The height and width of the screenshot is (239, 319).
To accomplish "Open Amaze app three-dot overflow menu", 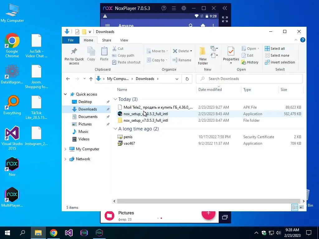I will coord(213,26).
